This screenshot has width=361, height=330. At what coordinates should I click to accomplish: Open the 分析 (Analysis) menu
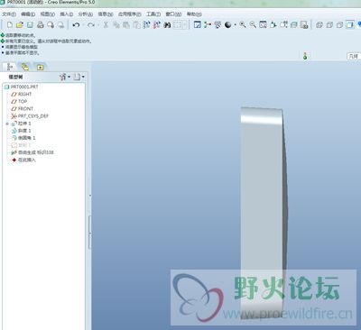coord(86,14)
